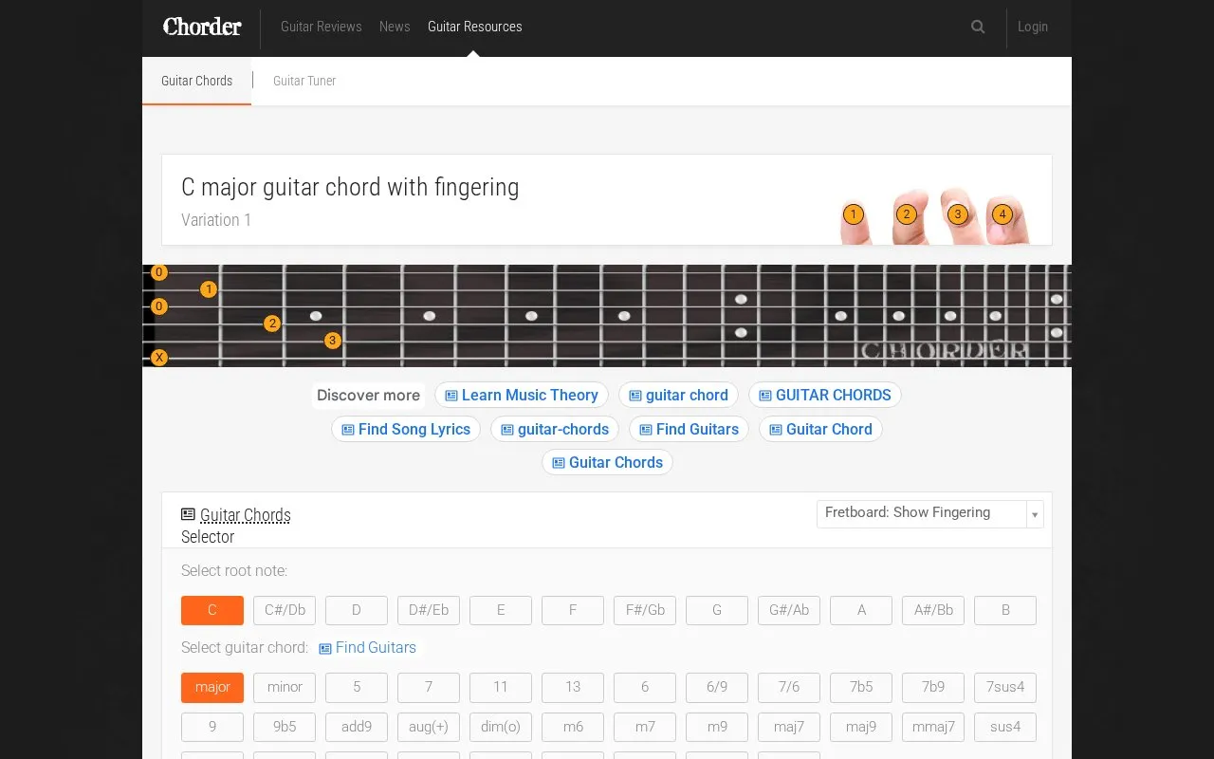Click the finger 3 marker on fretboard
The image size is (1214, 759).
point(332,341)
